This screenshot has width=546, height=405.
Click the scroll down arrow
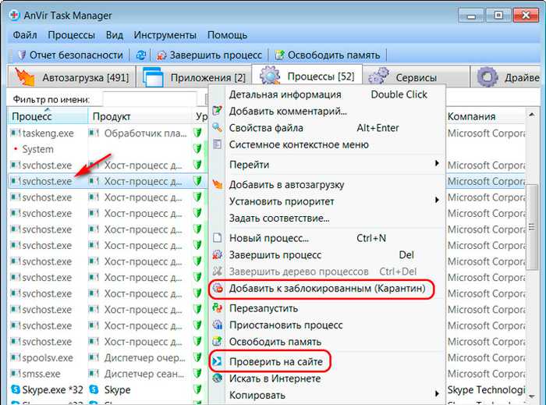point(531,396)
